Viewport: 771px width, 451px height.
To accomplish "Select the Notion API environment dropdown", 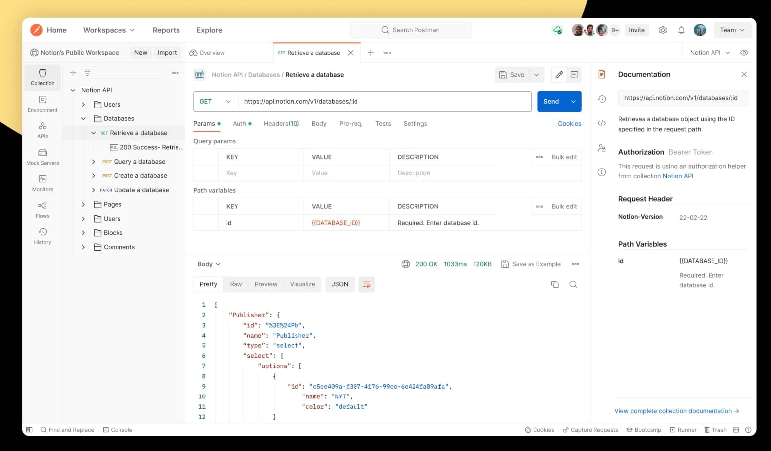I will pos(710,53).
